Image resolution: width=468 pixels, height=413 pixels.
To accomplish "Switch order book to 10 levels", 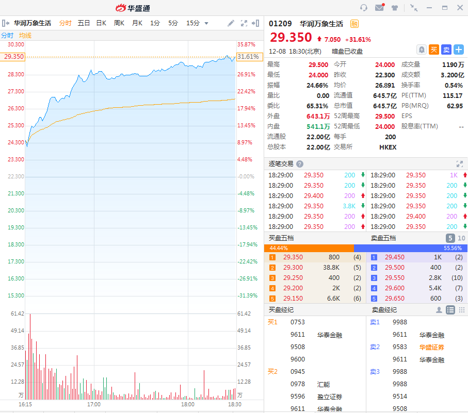I will pos(461,238).
